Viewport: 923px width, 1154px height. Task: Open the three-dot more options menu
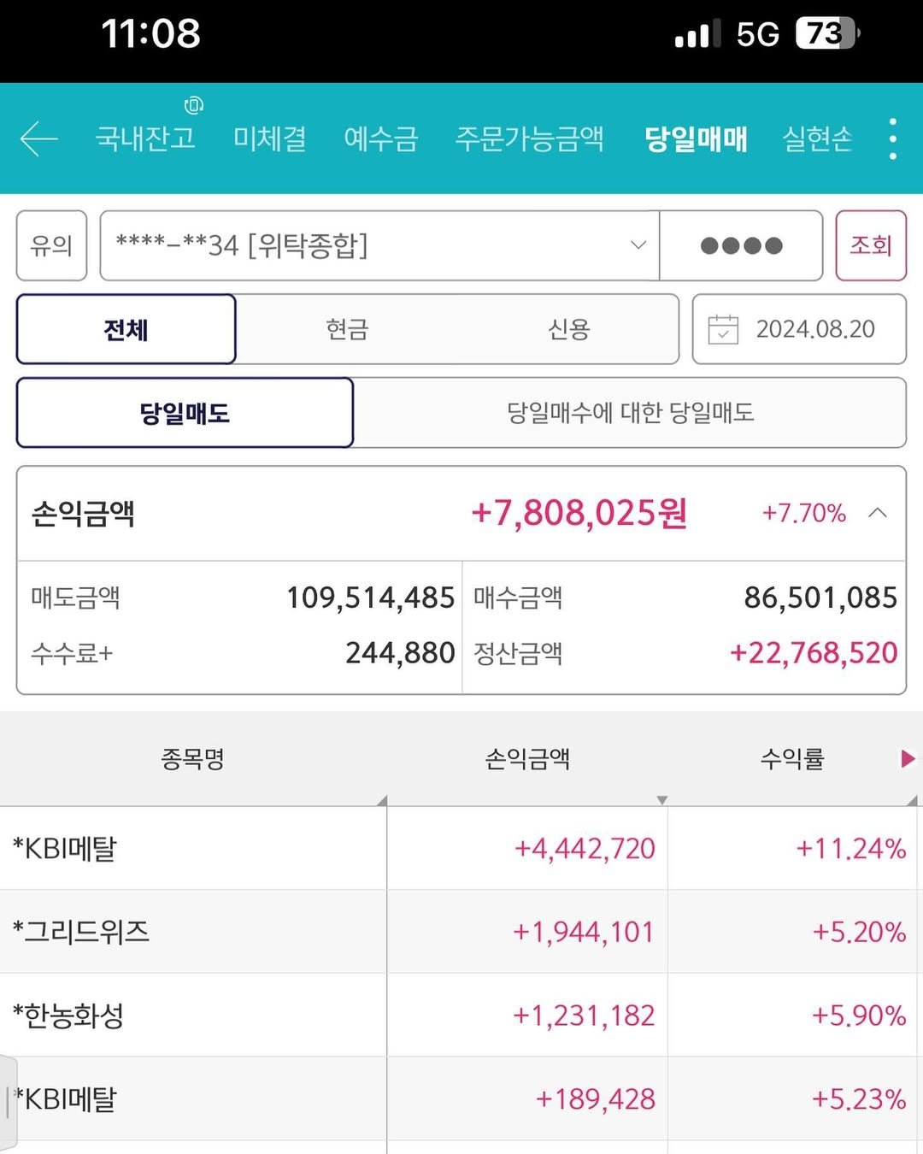point(892,138)
